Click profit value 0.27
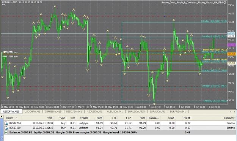The height and width of the screenshot is (141, 237). pos(188,128)
